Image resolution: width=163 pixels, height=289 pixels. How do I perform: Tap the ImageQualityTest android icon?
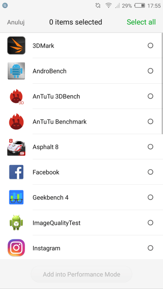pos(16,223)
